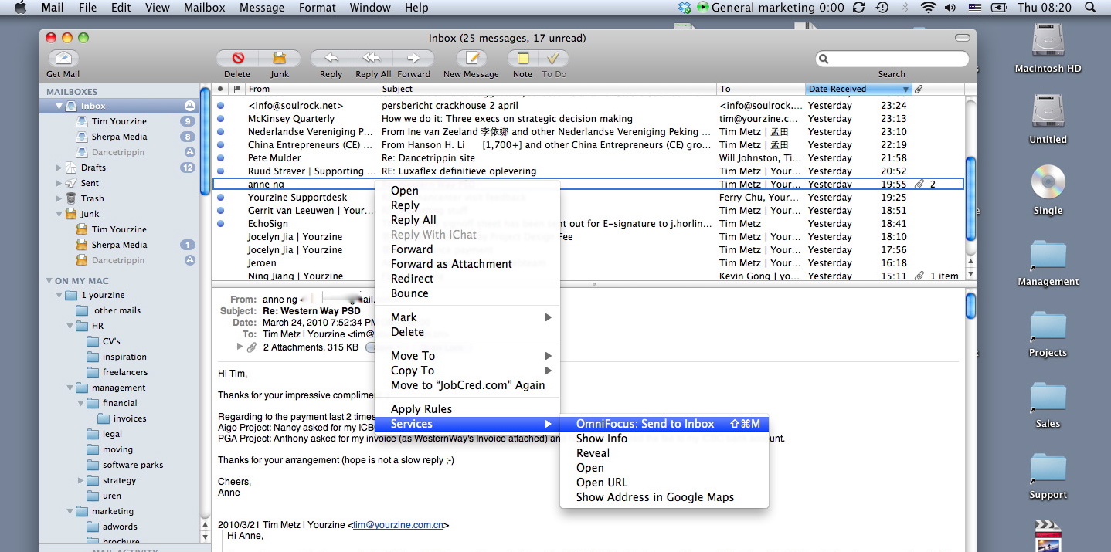Expand the 2 Attachments disclosure triangle
Screen dimensions: 1111x552
pos(240,347)
